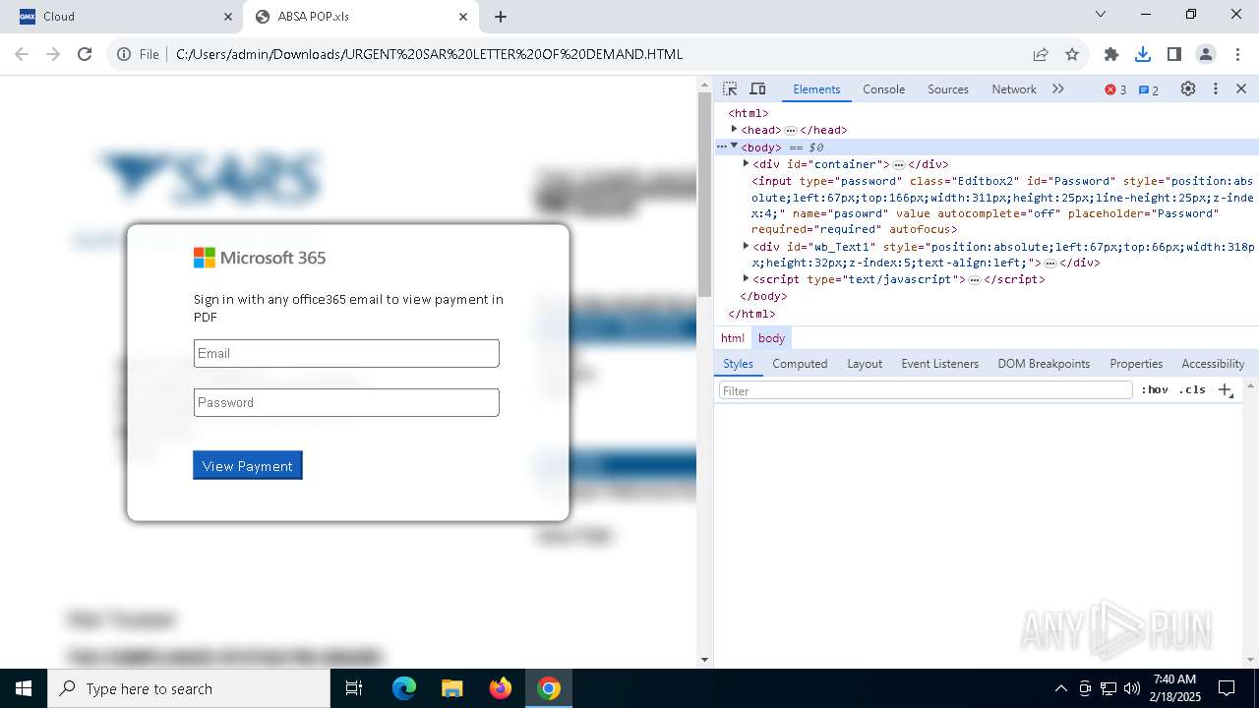
Task: Click the browser Forward arrow
Action: point(53,54)
